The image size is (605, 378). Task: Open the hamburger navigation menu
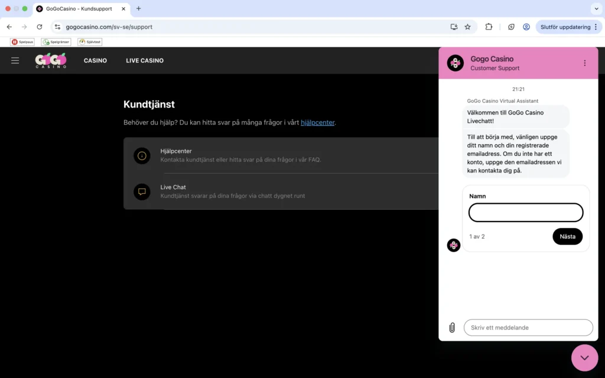click(15, 60)
